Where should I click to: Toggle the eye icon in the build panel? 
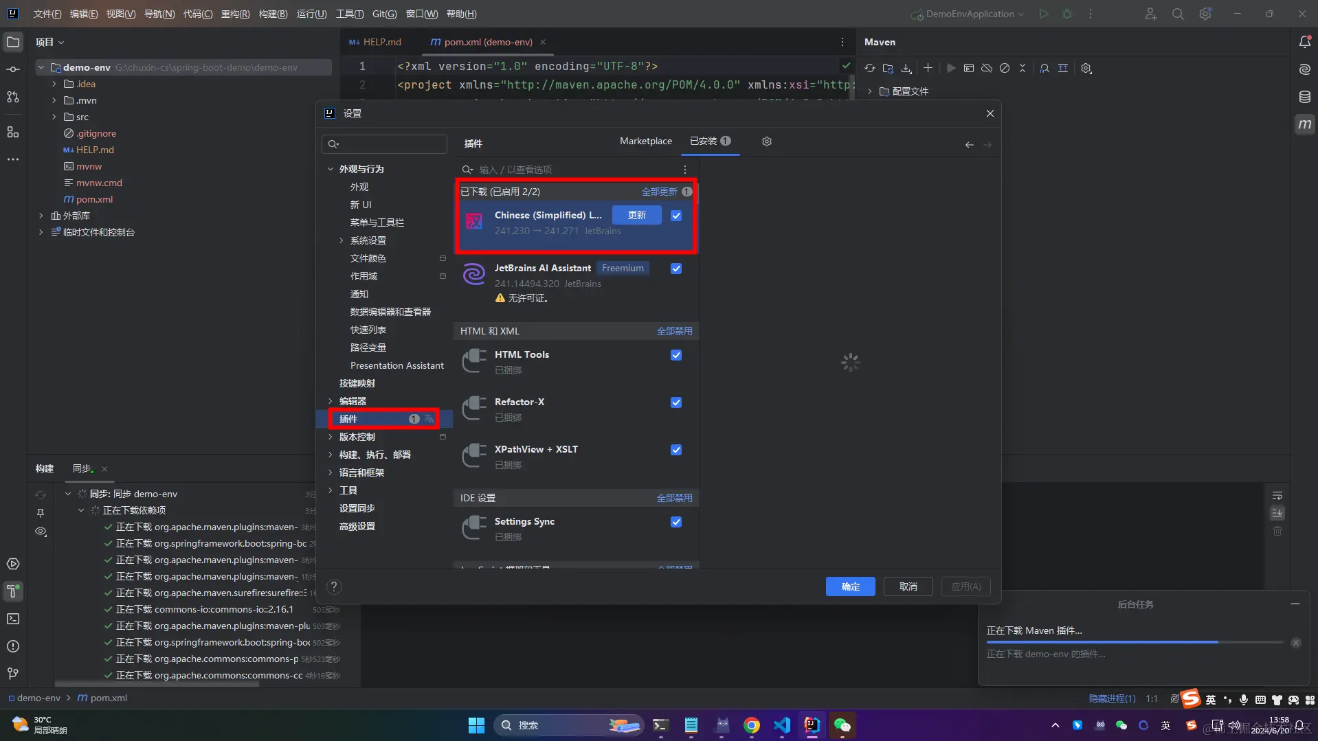(41, 532)
